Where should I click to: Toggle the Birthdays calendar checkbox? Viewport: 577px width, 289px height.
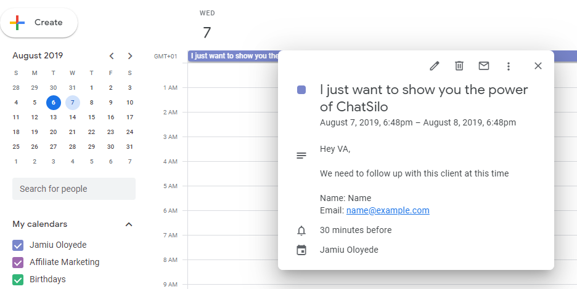pos(18,279)
